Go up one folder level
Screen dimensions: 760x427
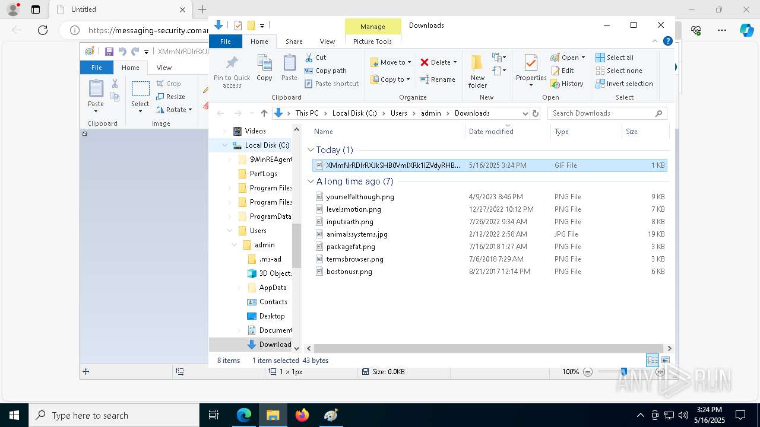coord(264,113)
